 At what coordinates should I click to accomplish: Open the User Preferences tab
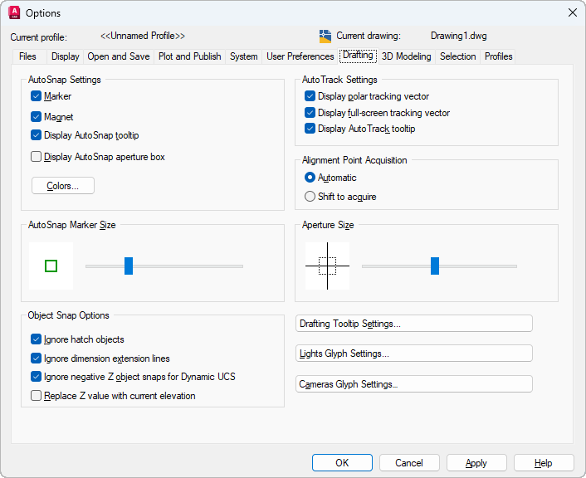298,56
